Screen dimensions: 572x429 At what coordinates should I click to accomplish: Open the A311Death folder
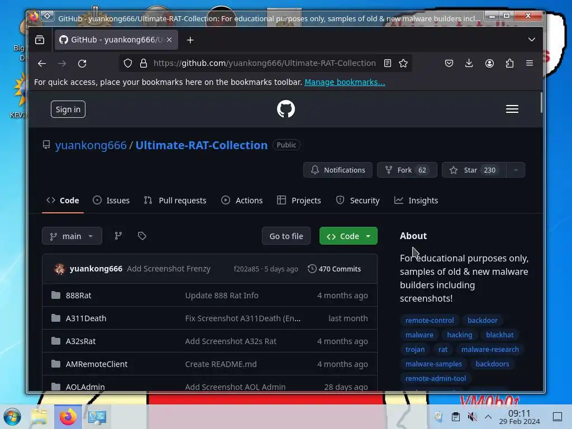(x=86, y=318)
